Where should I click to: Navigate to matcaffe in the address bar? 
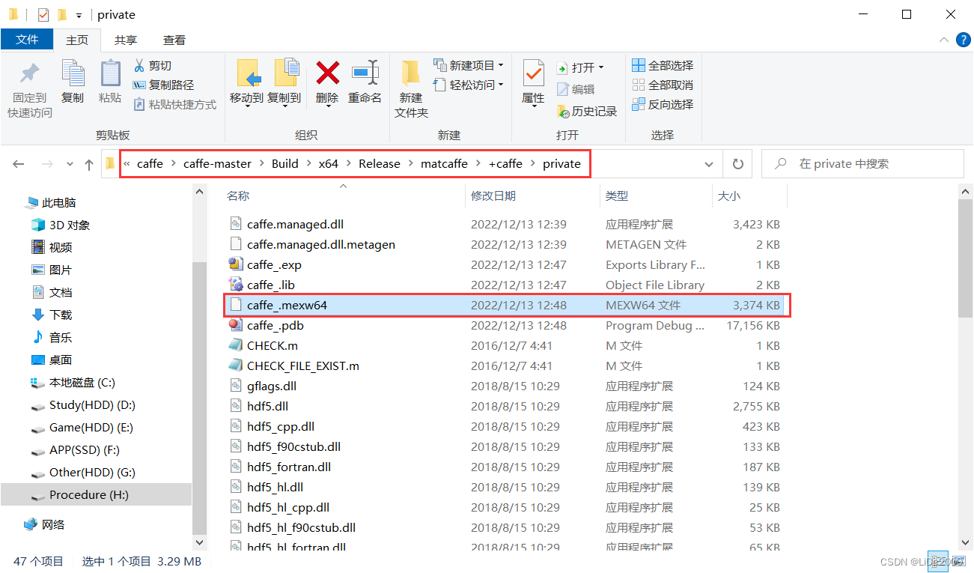click(444, 163)
